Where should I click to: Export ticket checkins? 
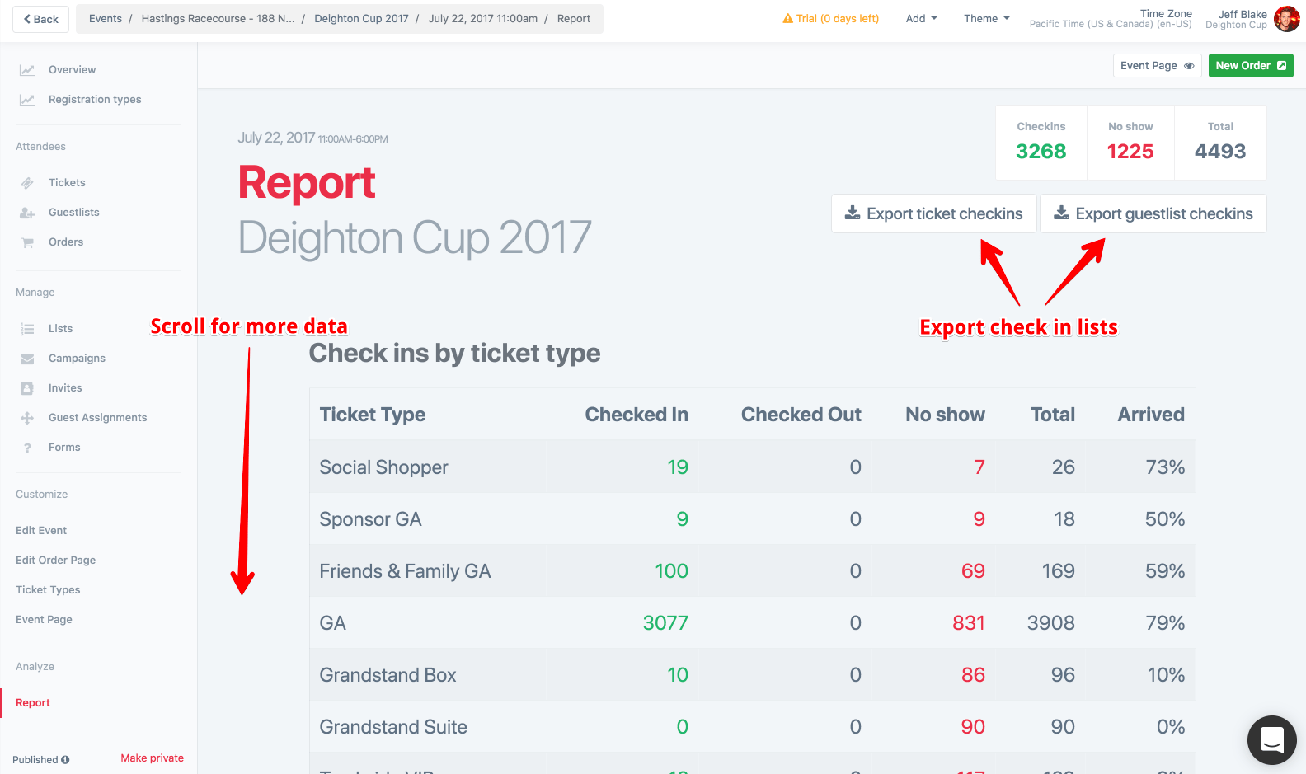(x=933, y=214)
